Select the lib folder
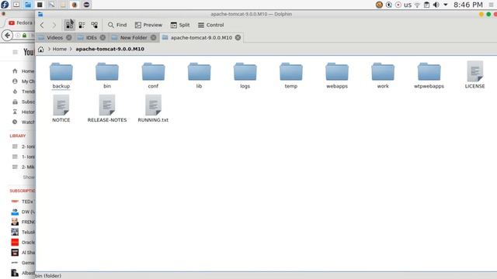497x279 pixels. (x=199, y=76)
